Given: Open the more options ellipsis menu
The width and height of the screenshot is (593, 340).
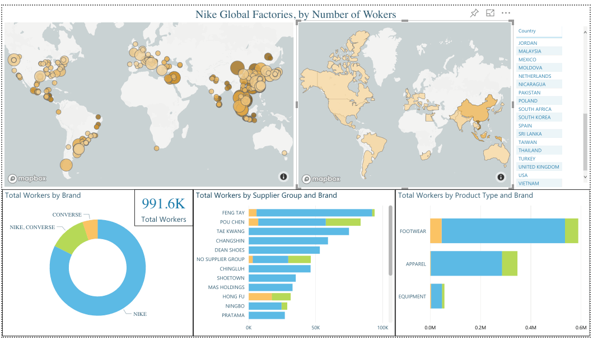Looking at the screenshot, I should pos(506,13).
